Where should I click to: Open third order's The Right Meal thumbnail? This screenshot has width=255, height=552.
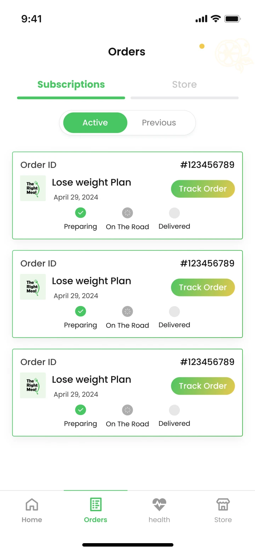coord(33,386)
